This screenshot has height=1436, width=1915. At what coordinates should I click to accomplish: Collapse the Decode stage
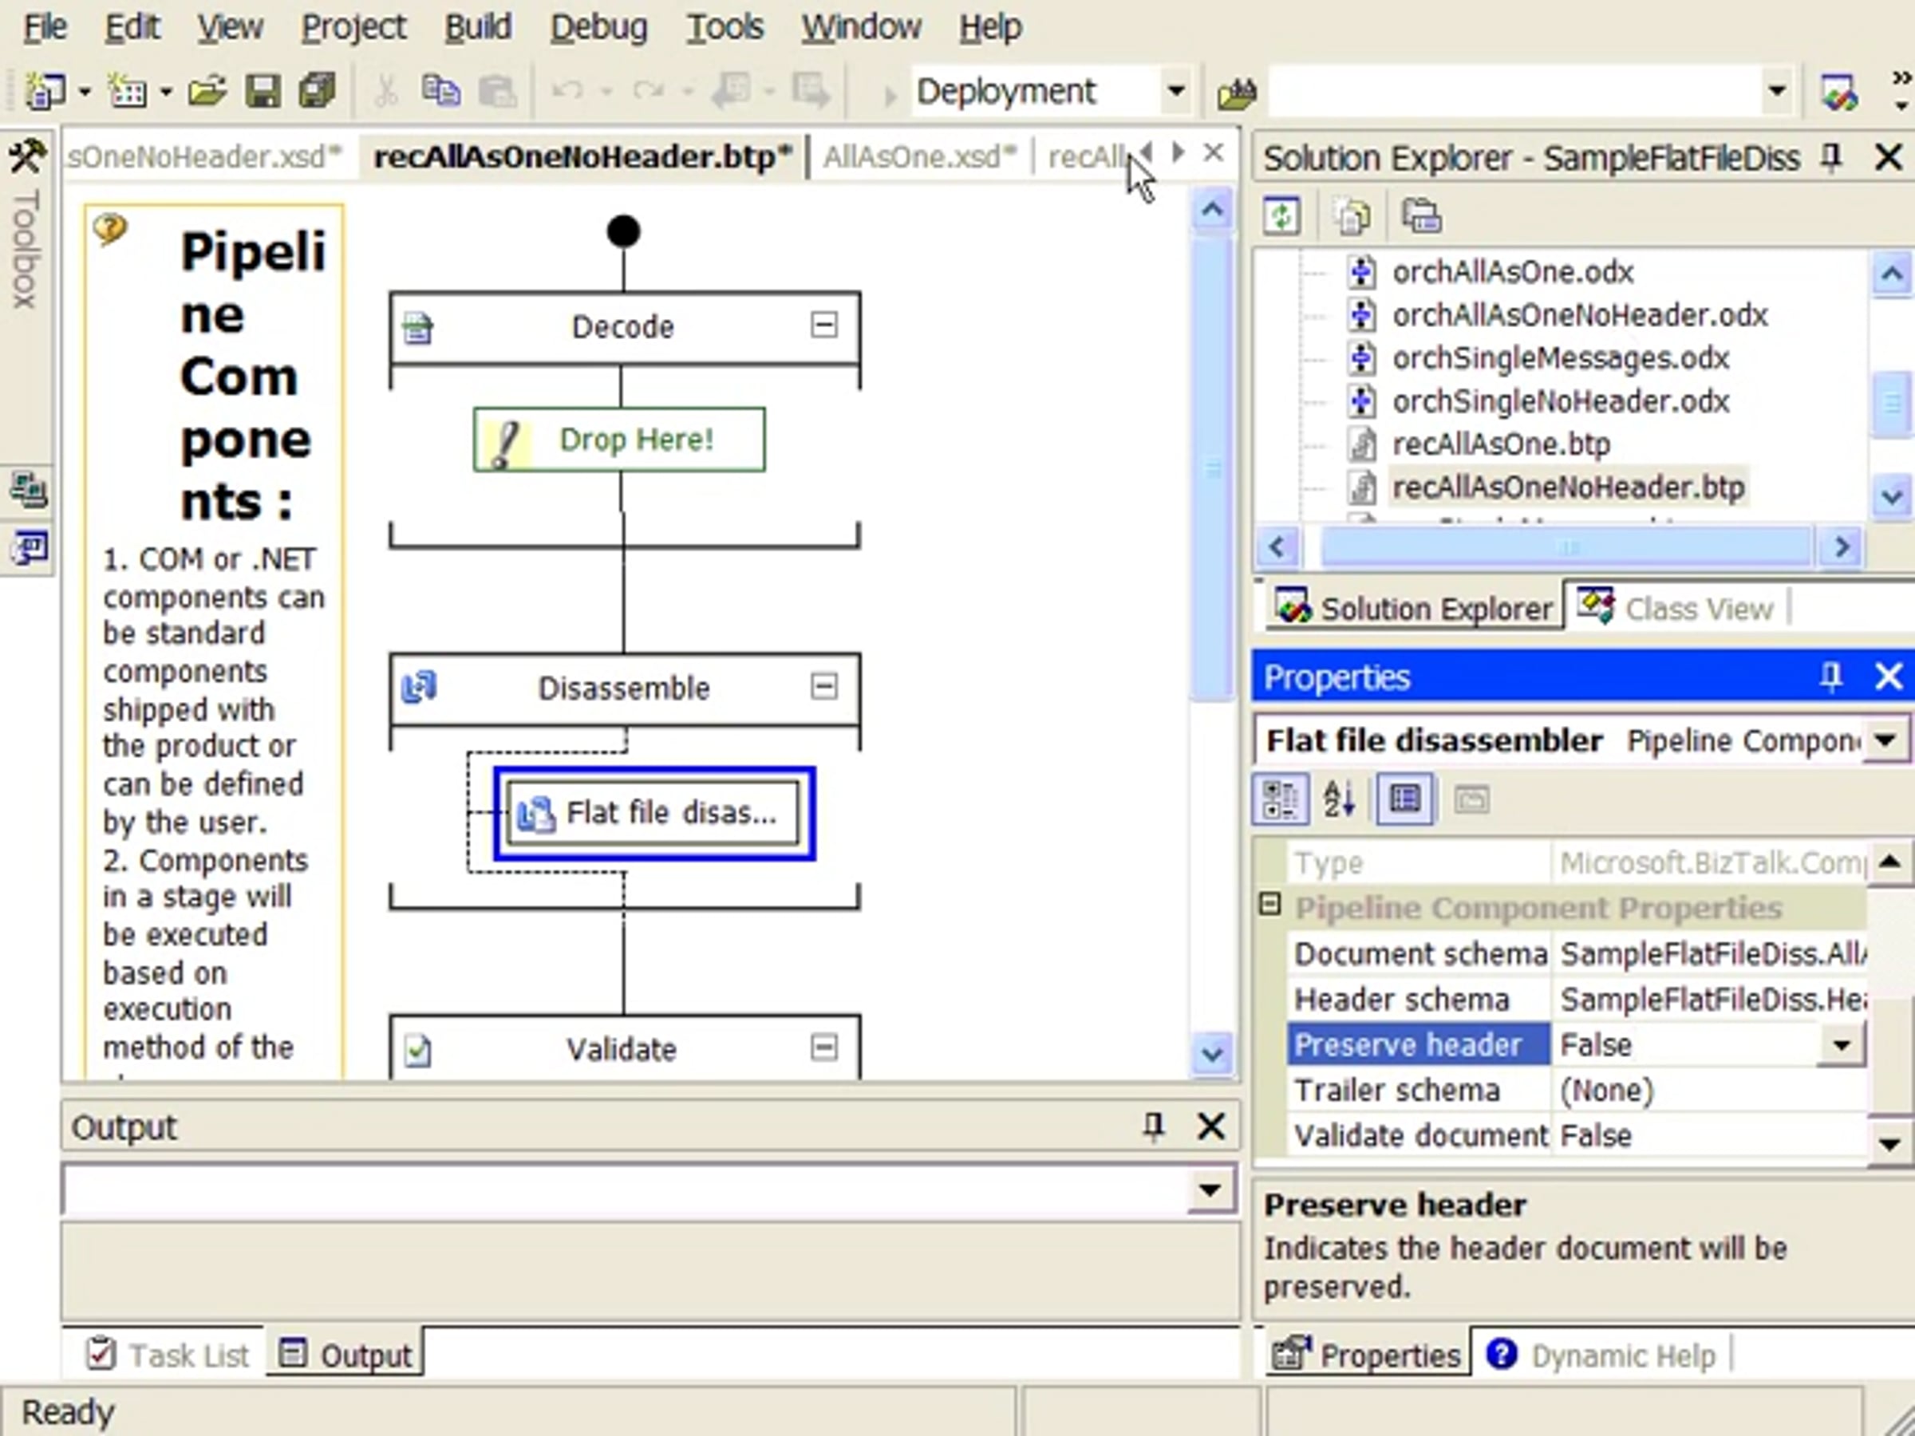pos(823,326)
